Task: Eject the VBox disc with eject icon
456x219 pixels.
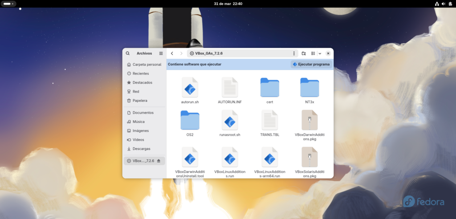Action: pos(159,161)
